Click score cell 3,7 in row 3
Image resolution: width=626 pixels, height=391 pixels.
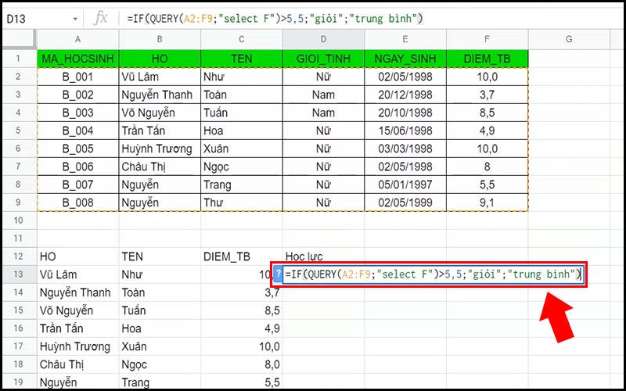487,95
